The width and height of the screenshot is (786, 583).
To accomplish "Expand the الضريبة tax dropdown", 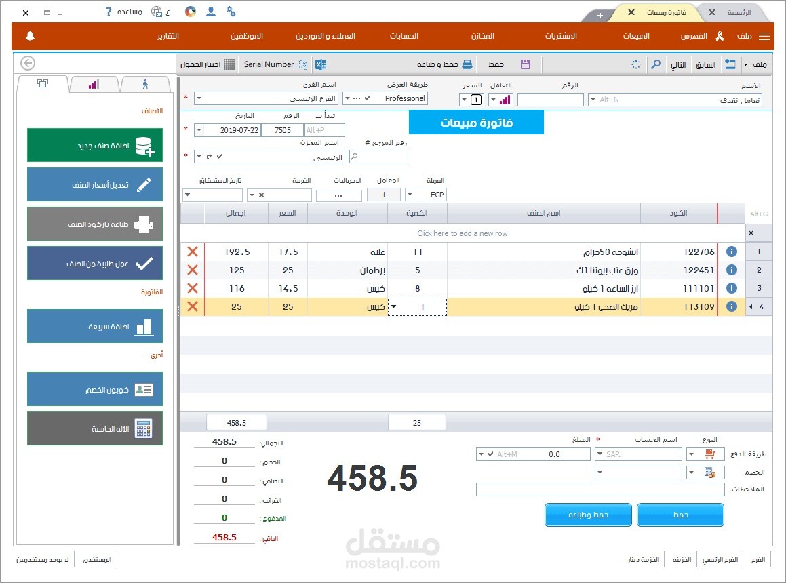I will coord(252,195).
